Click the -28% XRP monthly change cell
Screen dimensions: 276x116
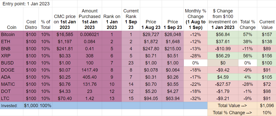(196, 56)
